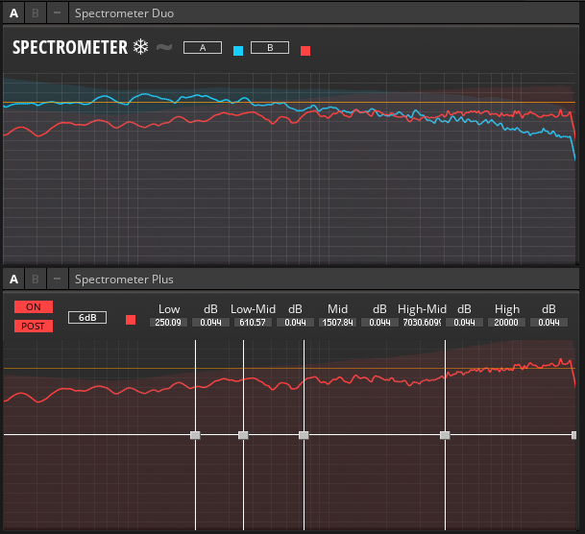The width and height of the screenshot is (585, 534).
Task: Click the Low-Mid band crossover handle
Action: tap(243, 435)
